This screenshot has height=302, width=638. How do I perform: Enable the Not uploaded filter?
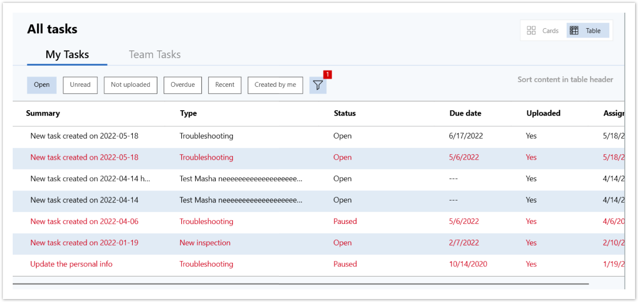(130, 85)
